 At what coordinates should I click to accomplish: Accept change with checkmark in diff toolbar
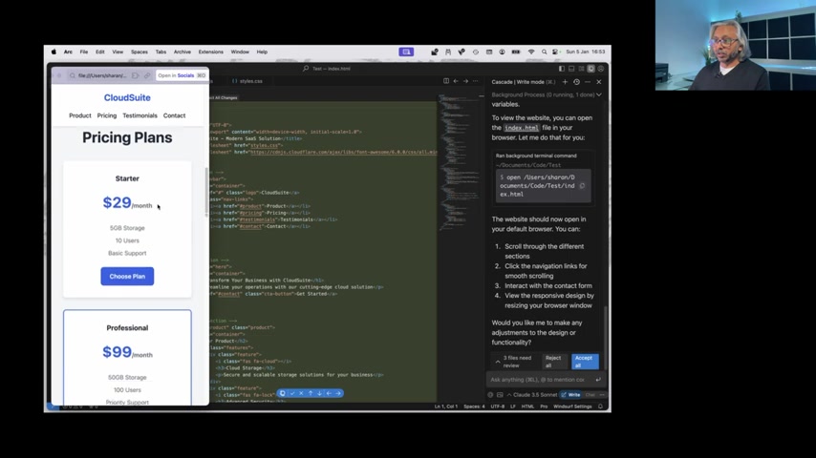tap(292, 393)
